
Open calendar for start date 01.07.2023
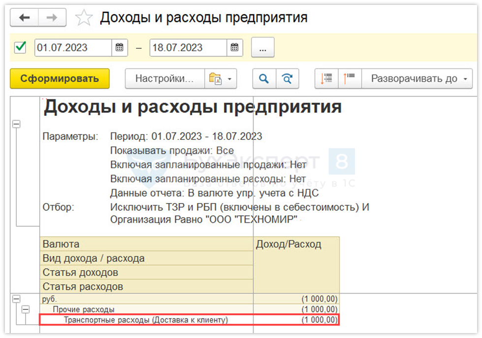119,48
